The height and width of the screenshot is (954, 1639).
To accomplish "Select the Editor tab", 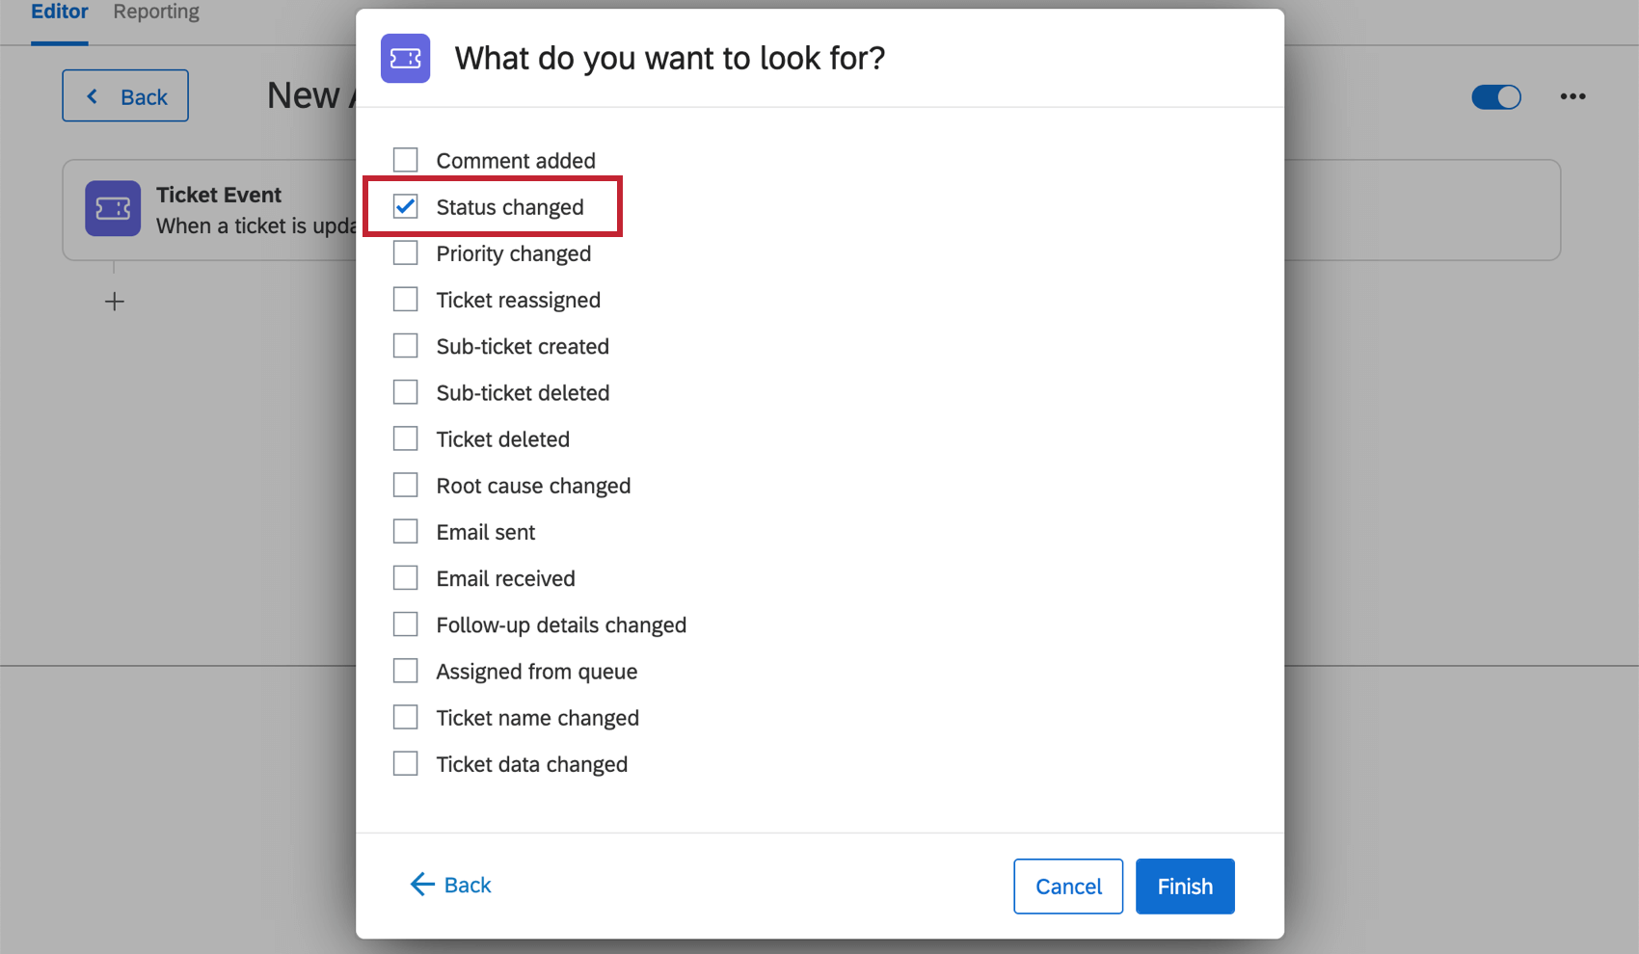I will coord(59,12).
